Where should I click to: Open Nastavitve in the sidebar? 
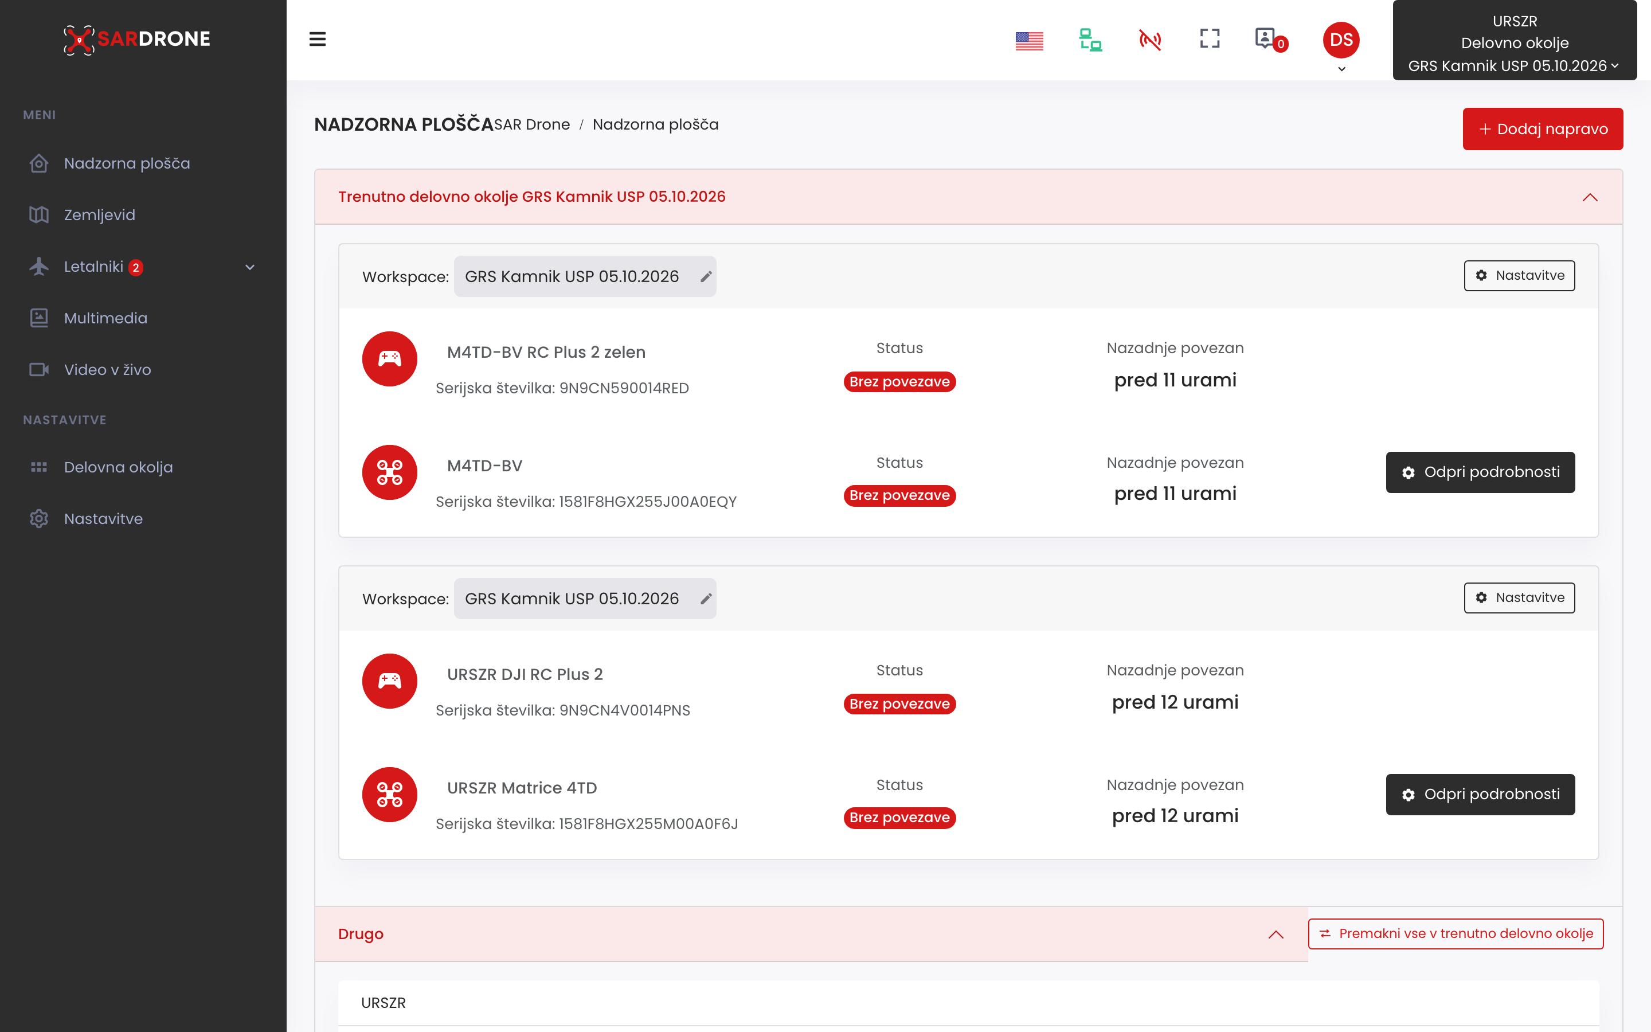pyautogui.click(x=103, y=519)
